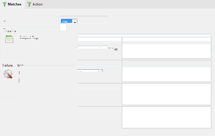Click the small box just before Value label
Screen dimensions: 215x136
(x=103, y=47)
